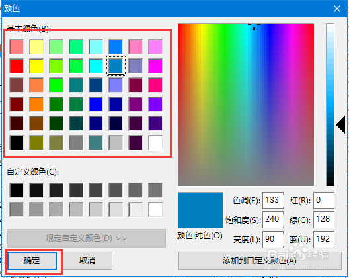Select the pure yellow basic color swatch
The height and width of the screenshot is (278, 349).
[x=36, y=66]
